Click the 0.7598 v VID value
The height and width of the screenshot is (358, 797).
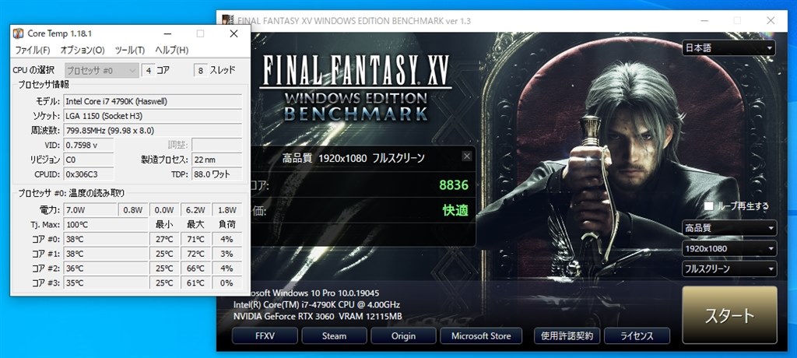coord(89,145)
